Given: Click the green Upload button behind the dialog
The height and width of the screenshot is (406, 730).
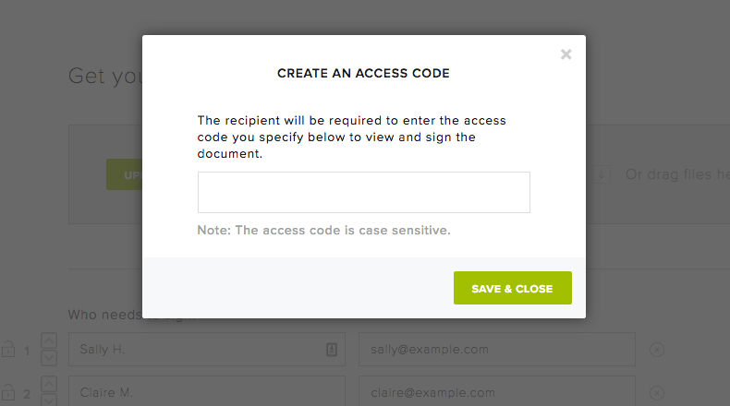Looking at the screenshot, I should coord(124,173).
